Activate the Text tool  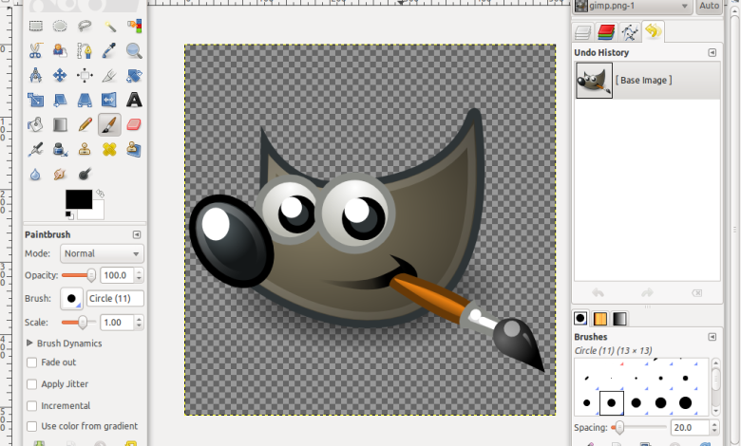(x=134, y=100)
